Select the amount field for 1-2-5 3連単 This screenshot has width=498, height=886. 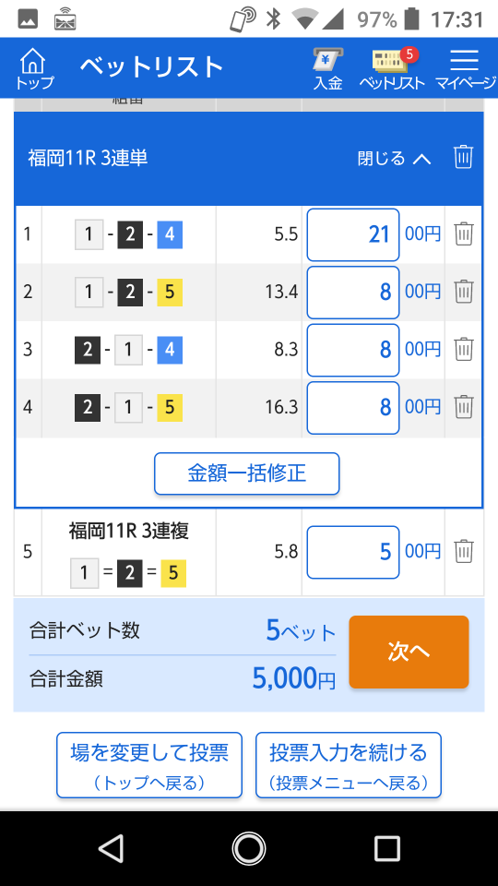pos(353,293)
